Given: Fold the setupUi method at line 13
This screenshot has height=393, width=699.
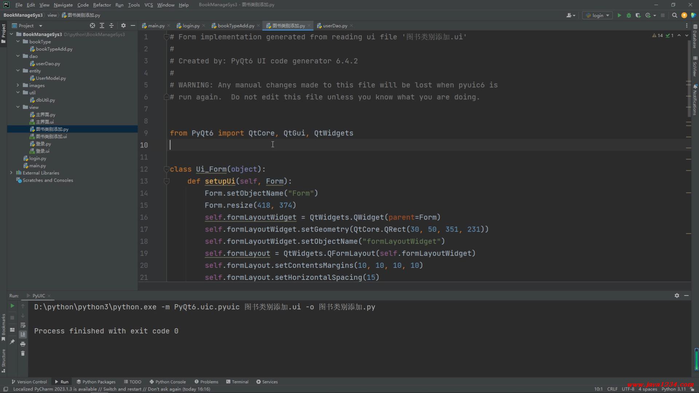Looking at the screenshot, I should [166, 181].
